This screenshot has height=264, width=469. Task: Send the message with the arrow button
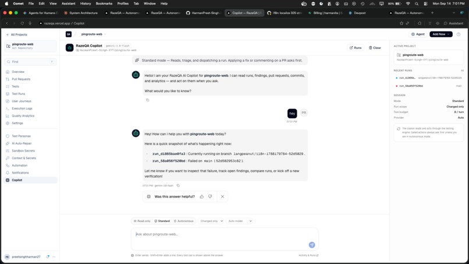pos(312,245)
